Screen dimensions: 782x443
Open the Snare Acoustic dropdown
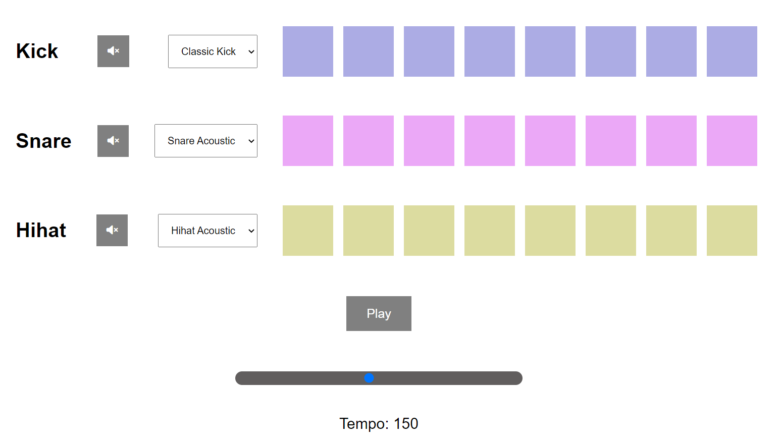coord(205,141)
